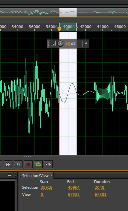128x211 pixels.
Task: Click the yellow playhead marker on the ruler
Action: (59, 29)
